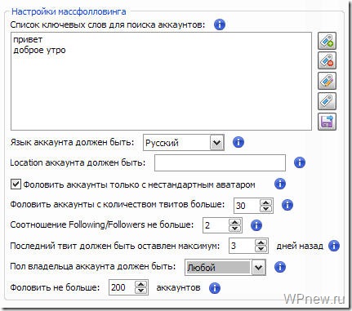352x311 pixels.
Task: Click ratio field containing 2
Action: (216, 225)
